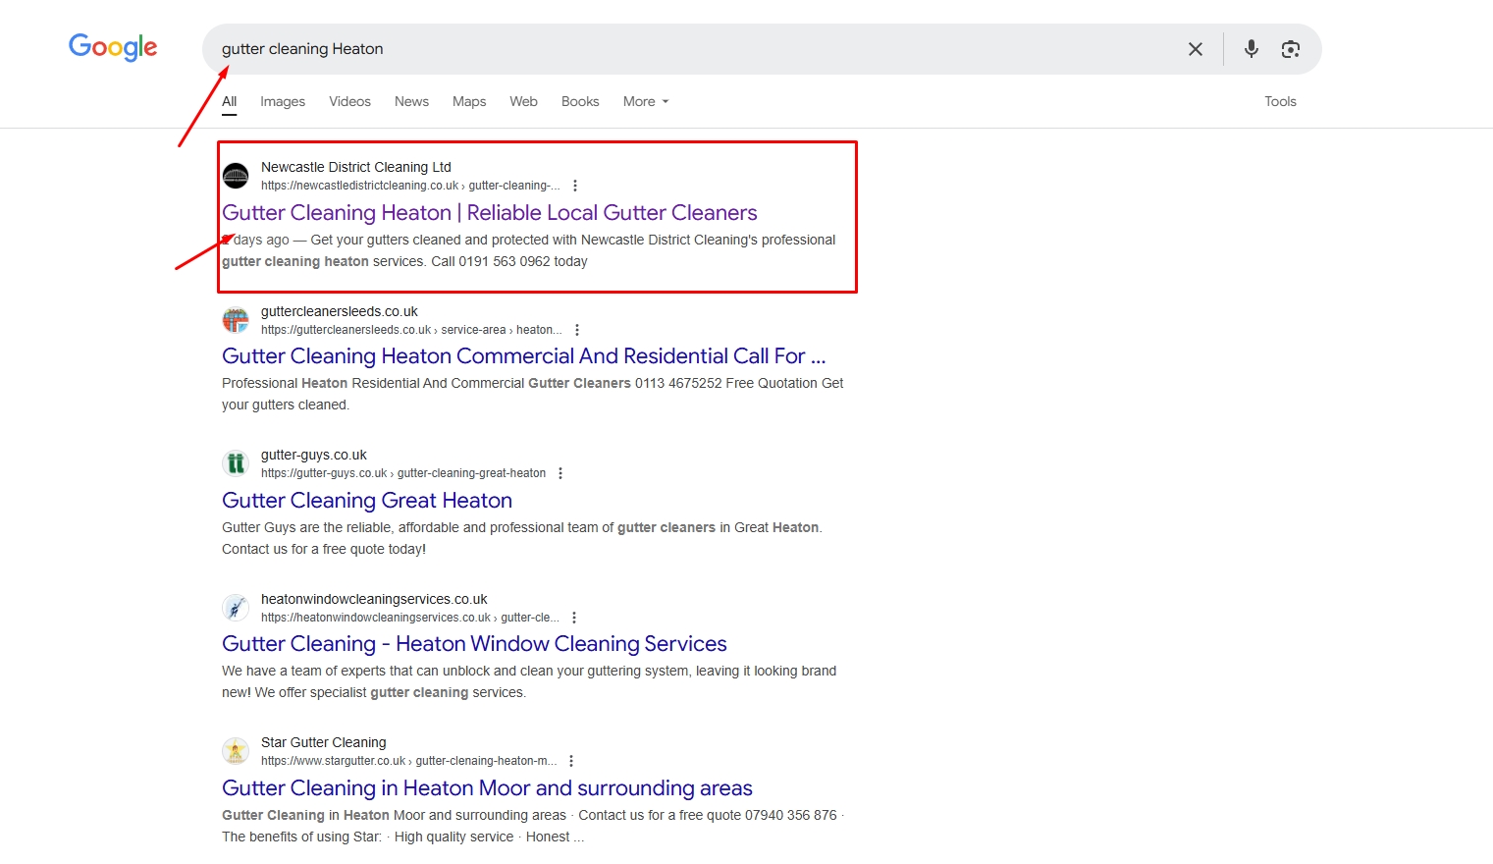
Task: Switch to the Web tab
Action: (x=523, y=101)
